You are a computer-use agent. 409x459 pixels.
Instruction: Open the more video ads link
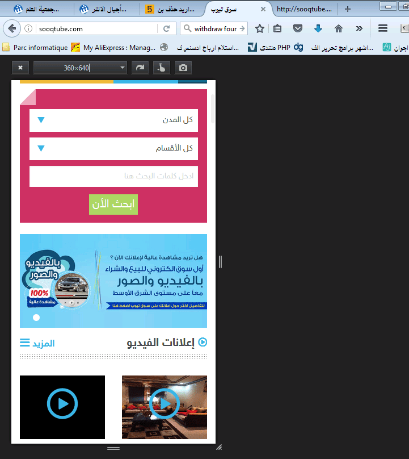(x=37, y=343)
